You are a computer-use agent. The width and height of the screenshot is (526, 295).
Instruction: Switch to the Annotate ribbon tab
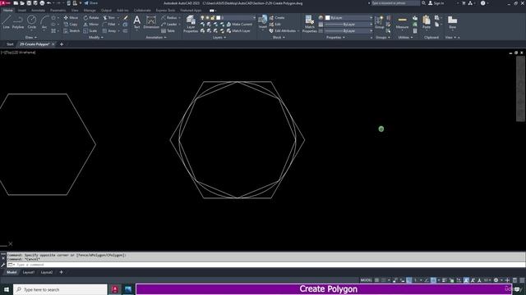pyautogui.click(x=38, y=11)
